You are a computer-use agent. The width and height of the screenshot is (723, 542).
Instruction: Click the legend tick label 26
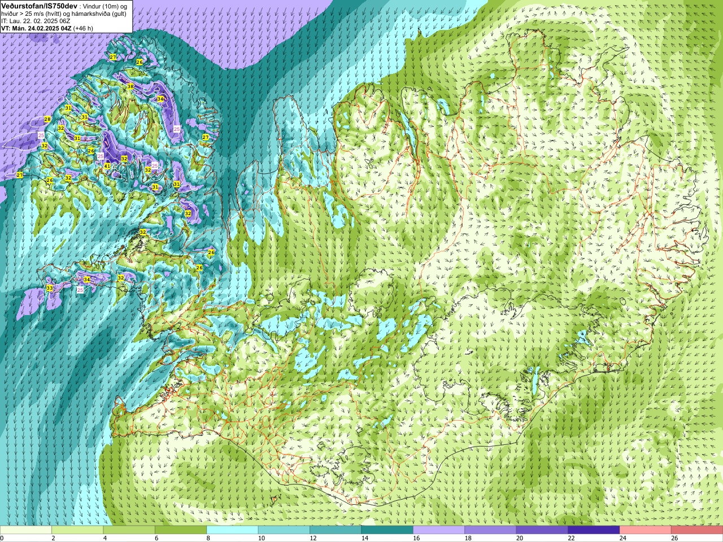click(x=675, y=538)
